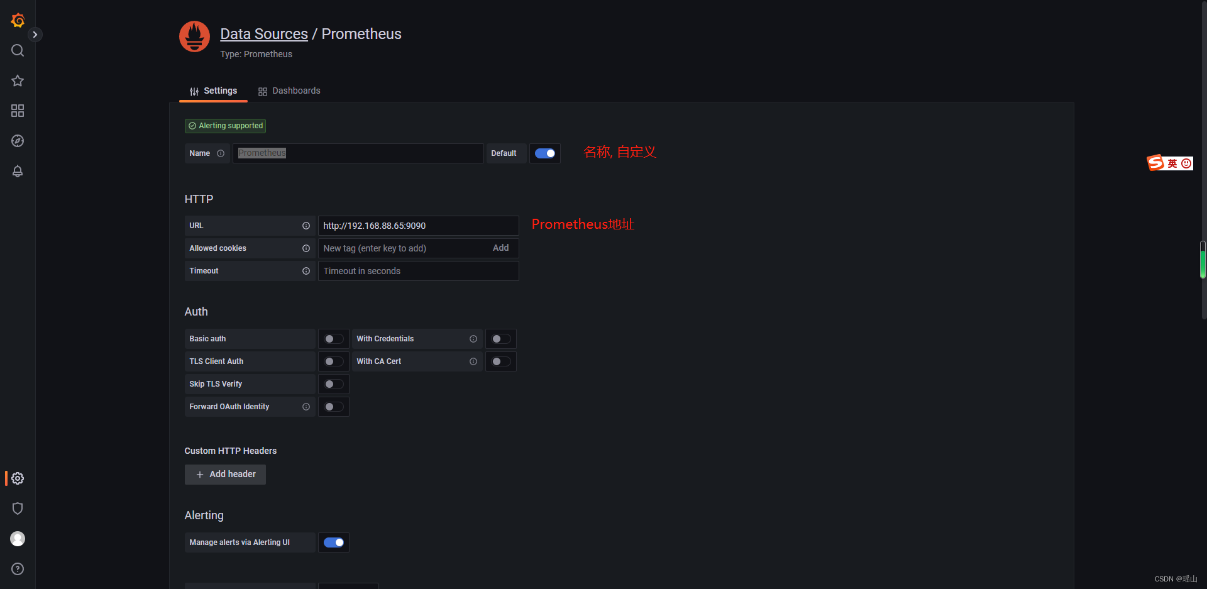Show info tooltip for With Credentials
The image size is (1207, 589).
(473, 339)
